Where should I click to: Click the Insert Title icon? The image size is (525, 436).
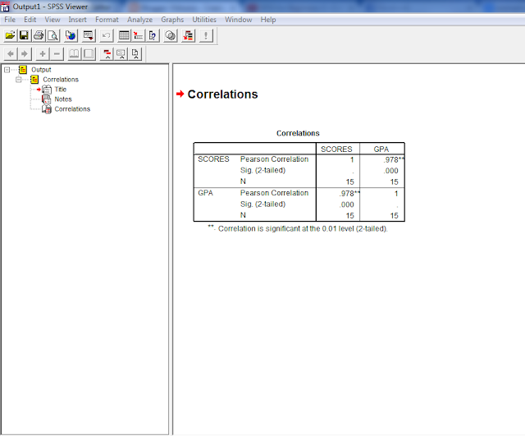click(x=121, y=53)
